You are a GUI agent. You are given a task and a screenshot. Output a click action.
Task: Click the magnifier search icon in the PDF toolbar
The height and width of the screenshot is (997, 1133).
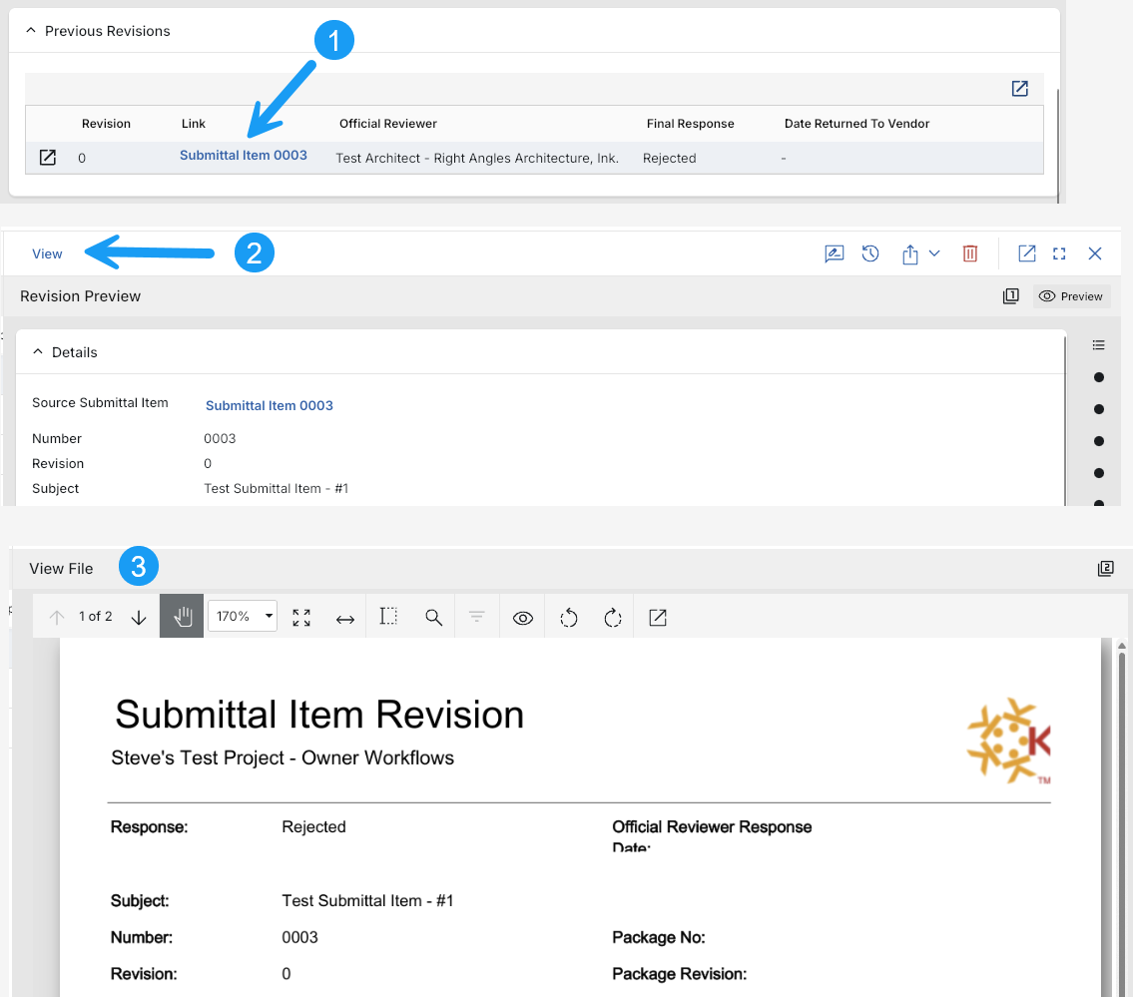433,618
